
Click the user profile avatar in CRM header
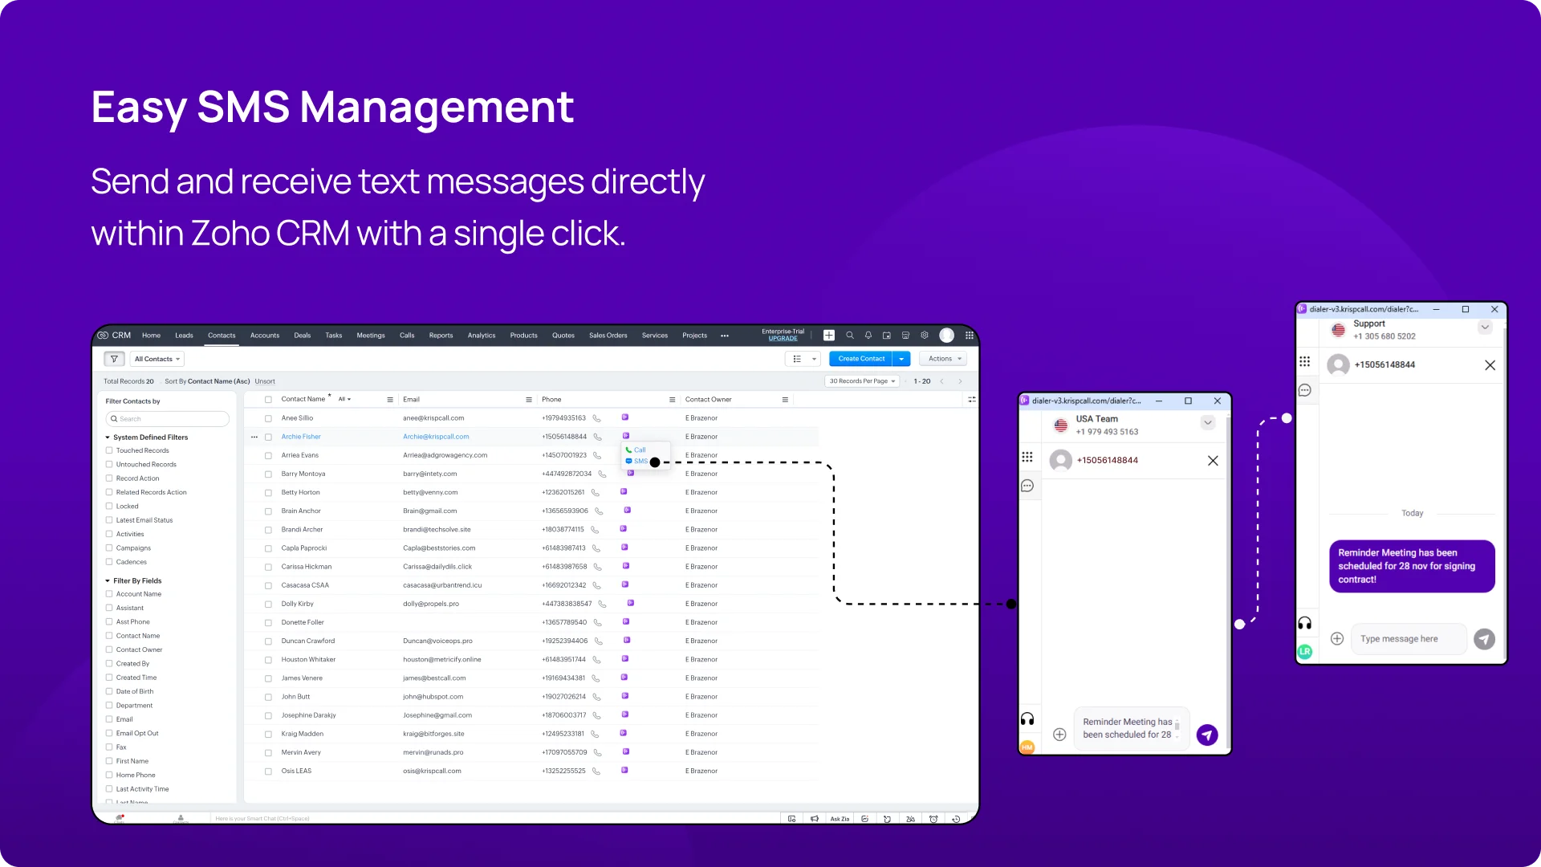pos(947,336)
